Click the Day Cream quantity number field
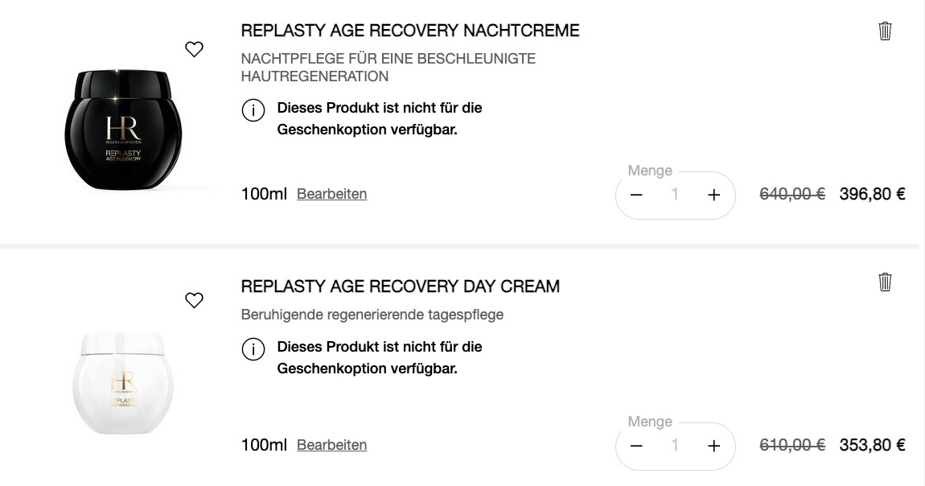This screenshot has width=925, height=486. click(675, 446)
